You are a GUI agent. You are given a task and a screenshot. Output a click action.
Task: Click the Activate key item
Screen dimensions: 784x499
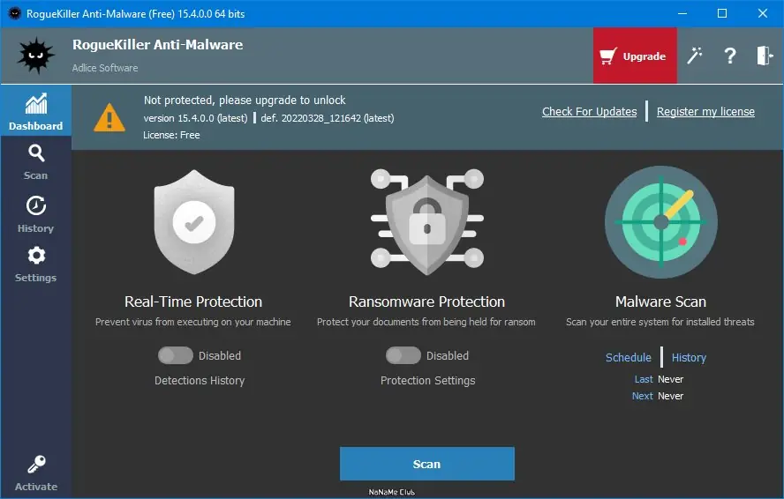pos(35,473)
